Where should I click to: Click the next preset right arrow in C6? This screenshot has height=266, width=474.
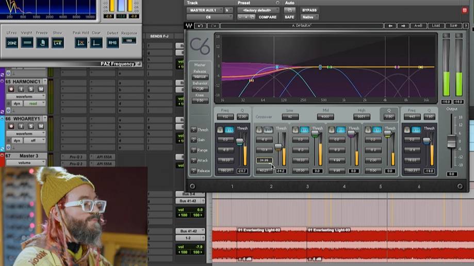(403, 26)
